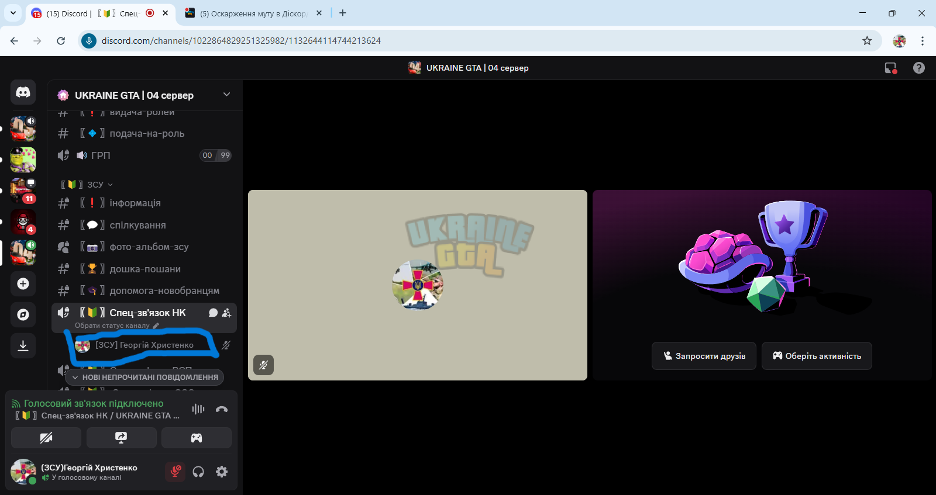Open Discord inbox icon in top bar

click(x=890, y=68)
